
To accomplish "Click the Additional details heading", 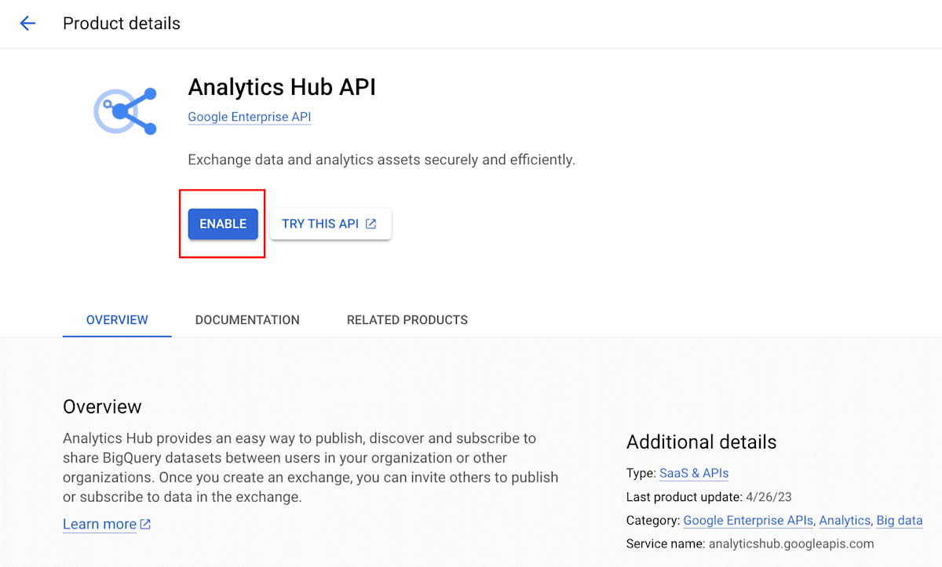I will coord(701,442).
